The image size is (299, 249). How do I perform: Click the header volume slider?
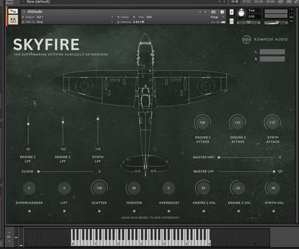[x=276, y=23]
